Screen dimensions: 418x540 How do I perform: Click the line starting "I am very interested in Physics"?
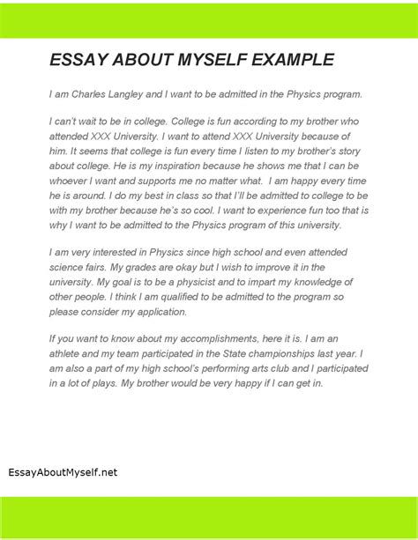point(198,253)
